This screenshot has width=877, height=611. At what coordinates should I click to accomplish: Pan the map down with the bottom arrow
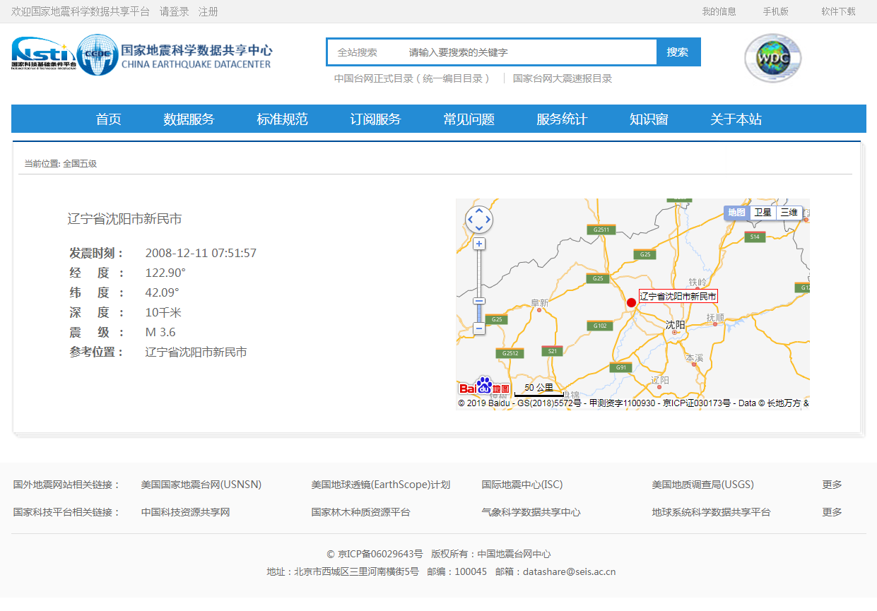479,229
